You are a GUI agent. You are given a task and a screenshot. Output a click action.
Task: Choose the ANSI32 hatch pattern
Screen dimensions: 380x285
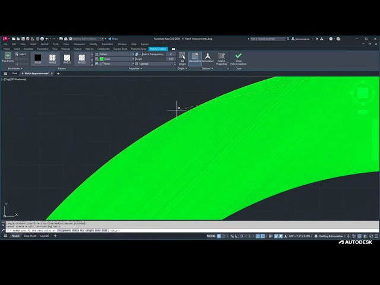point(82,59)
